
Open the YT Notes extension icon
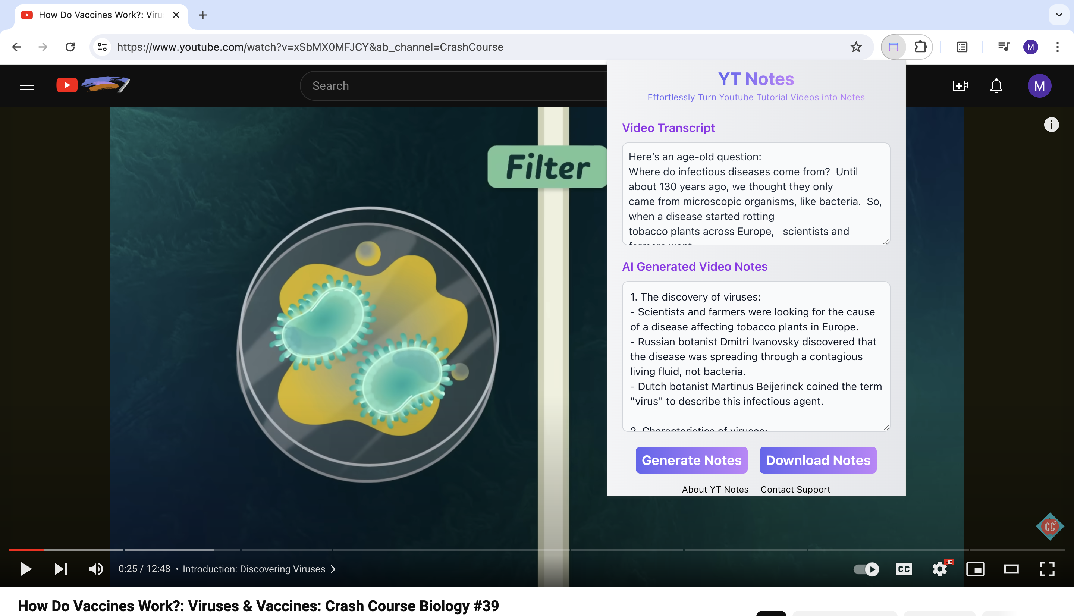click(893, 47)
